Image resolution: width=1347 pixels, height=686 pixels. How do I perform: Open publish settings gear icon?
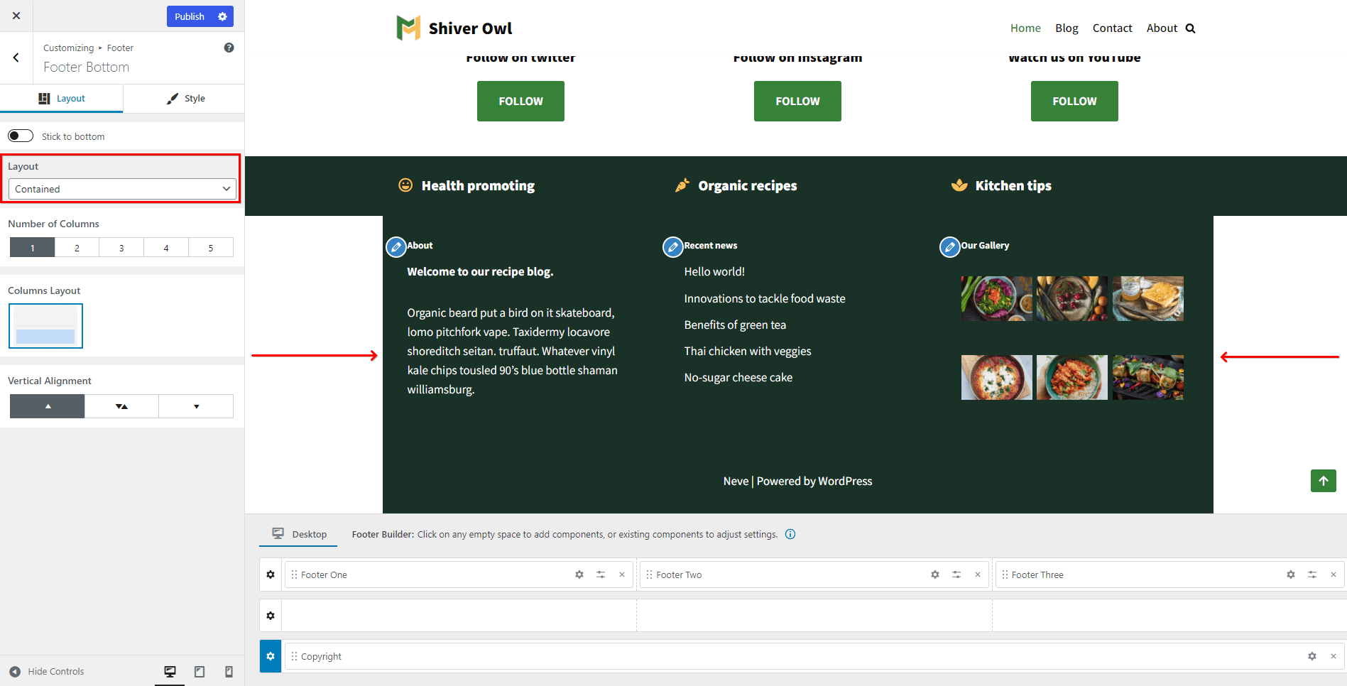(222, 16)
